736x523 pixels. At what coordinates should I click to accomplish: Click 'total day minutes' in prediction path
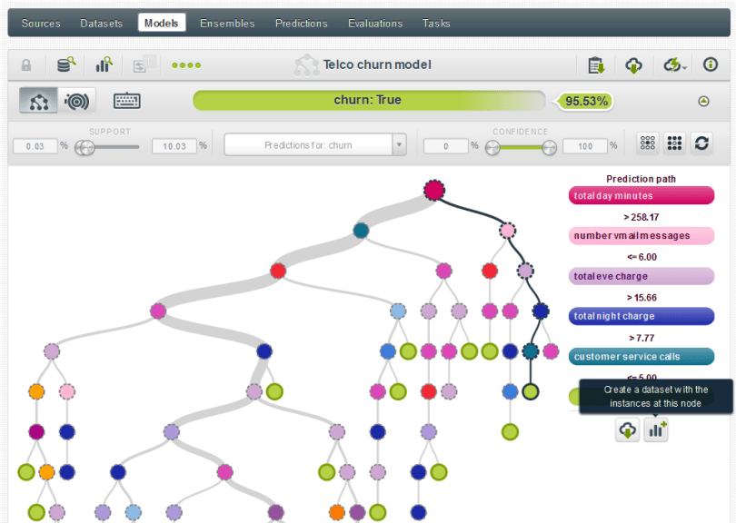click(641, 195)
